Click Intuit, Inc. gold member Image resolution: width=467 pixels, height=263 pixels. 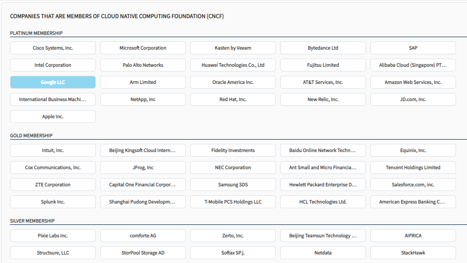tap(53, 151)
